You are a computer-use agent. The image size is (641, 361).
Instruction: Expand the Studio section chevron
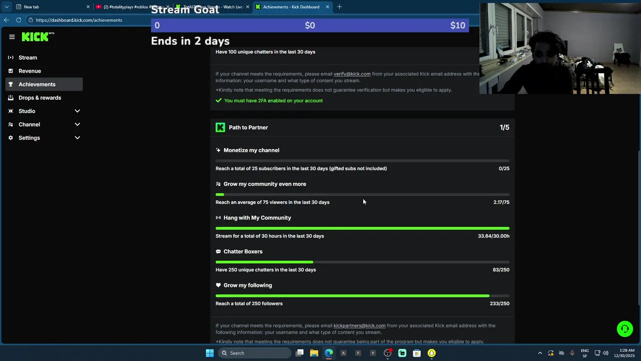click(x=77, y=111)
